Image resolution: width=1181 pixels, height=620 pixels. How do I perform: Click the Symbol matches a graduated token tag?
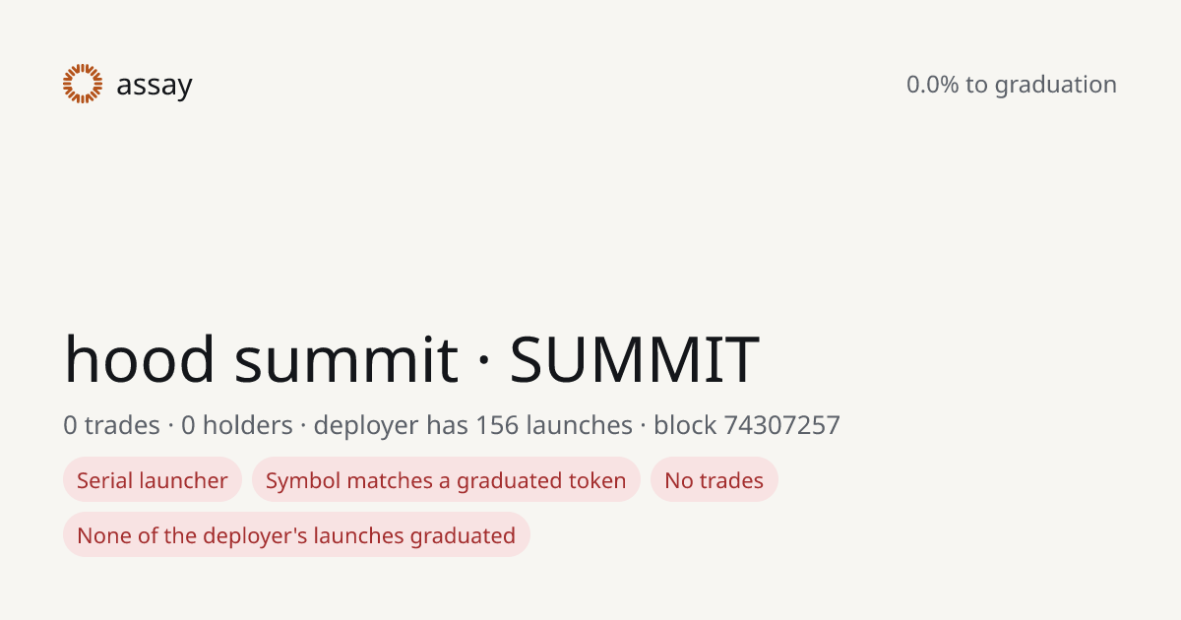[x=446, y=480]
